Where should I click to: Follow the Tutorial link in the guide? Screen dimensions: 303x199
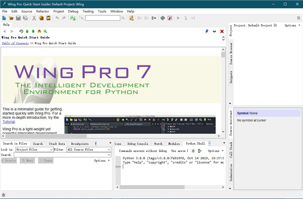(x=9, y=122)
